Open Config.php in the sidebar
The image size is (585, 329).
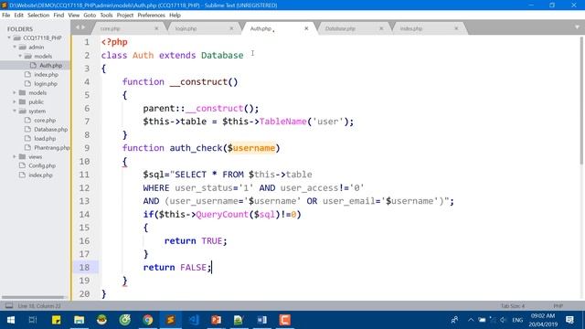click(x=42, y=165)
